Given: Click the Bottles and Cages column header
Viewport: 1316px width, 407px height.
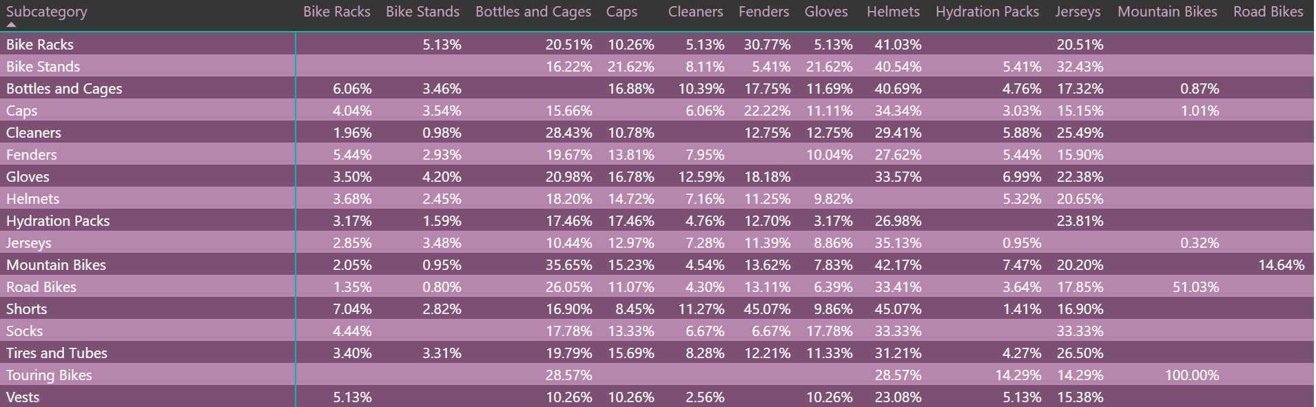Looking at the screenshot, I should [x=533, y=12].
